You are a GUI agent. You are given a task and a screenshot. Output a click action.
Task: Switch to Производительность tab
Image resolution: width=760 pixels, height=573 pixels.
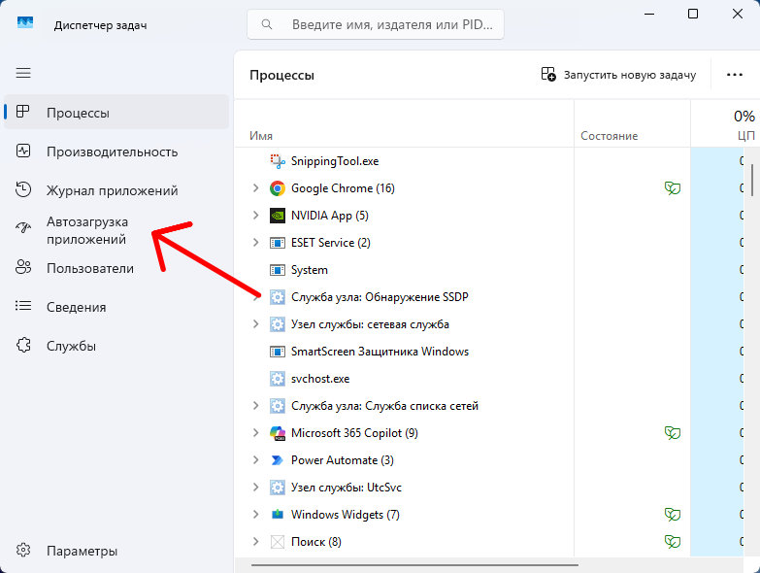(x=116, y=151)
